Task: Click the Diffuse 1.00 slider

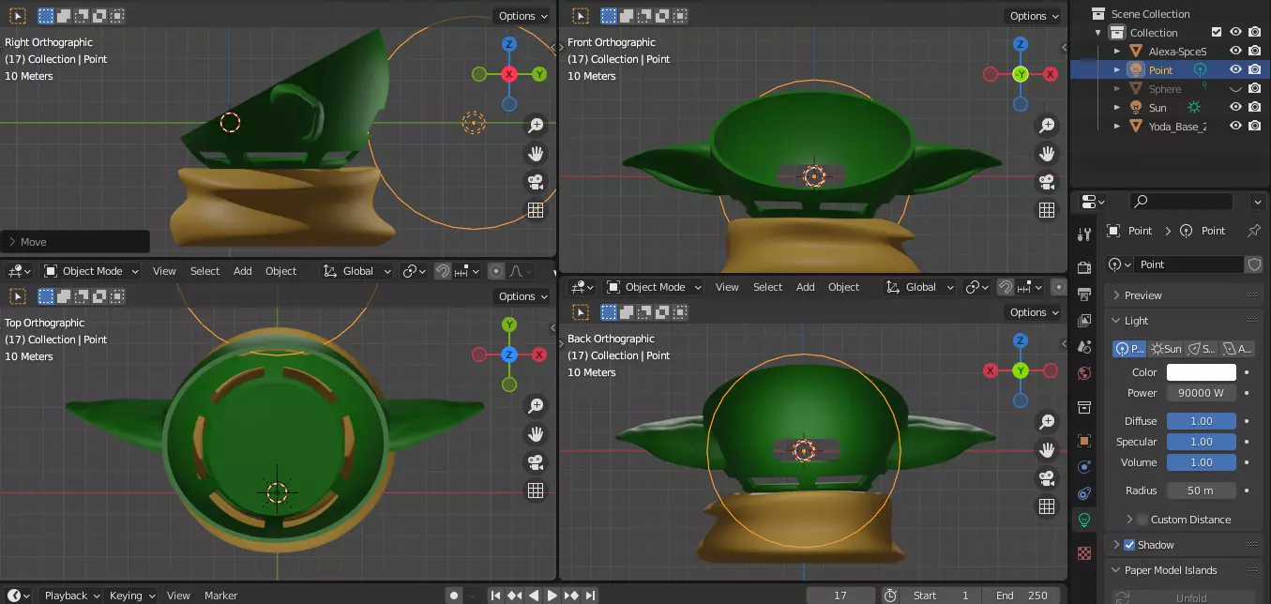Action: 1202,421
